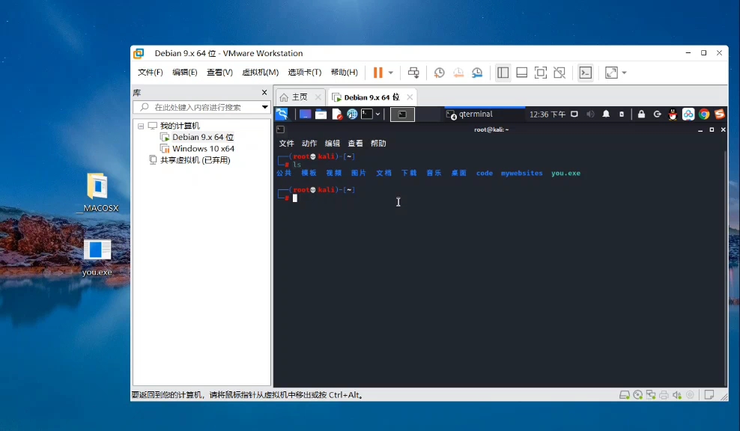The height and width of the screenshot is (431, 740).
Task: Close the 库 library panel
Action: click(264, 93)
